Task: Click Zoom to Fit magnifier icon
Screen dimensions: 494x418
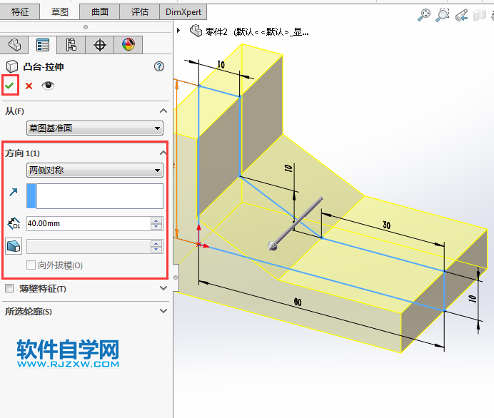Action: [424, 14]
